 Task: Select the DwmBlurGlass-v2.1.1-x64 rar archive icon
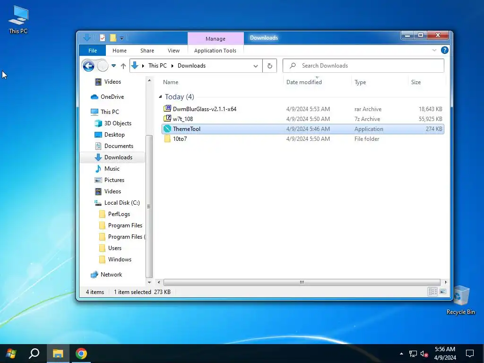167,109
